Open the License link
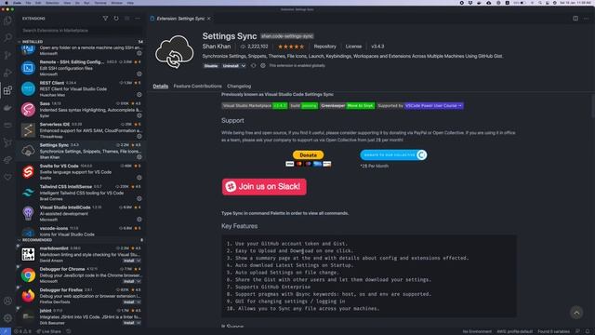Image resolution: width=595 pixels, height=335 pixels. [353, 47]
